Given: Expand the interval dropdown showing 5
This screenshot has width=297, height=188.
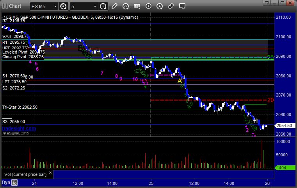Looking at the screenshot, I should coord(95,7).
